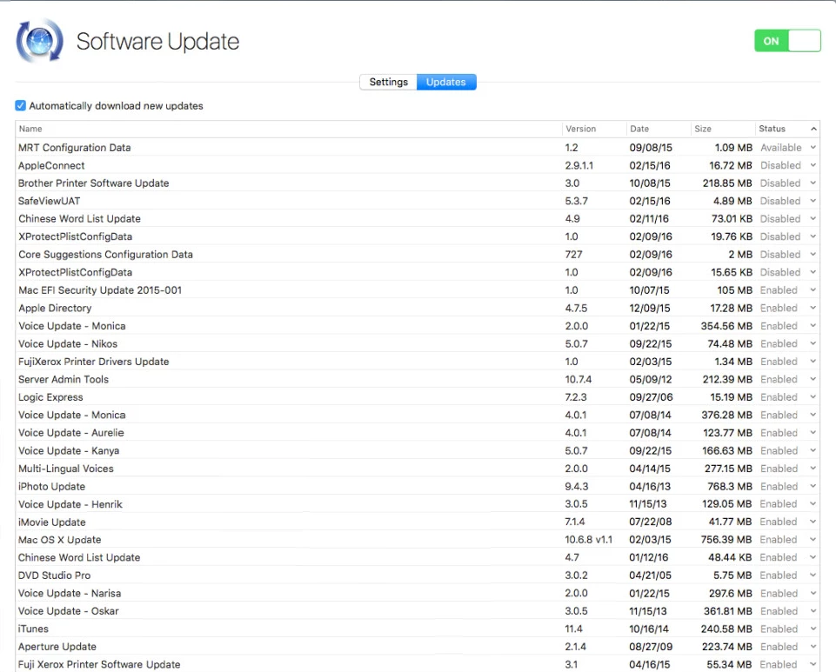Select the SafeViewUAT update name

(x=49, y=201)
